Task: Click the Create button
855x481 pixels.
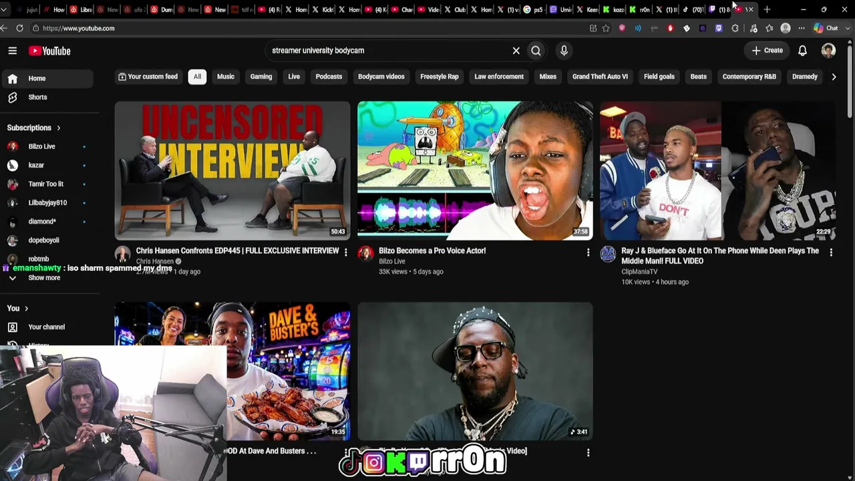Action: tap(767, 51)
